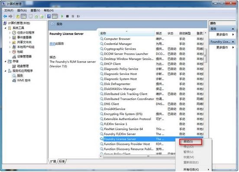The height and width of the screenshot is (172, 239).
Task: Open 磁盘管理 under 存储
Action: pyautogui.click(x=23, y=66)
